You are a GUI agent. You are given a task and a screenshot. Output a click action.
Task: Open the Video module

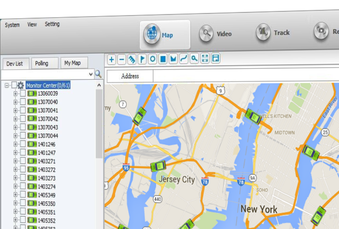tap(216, 33)
